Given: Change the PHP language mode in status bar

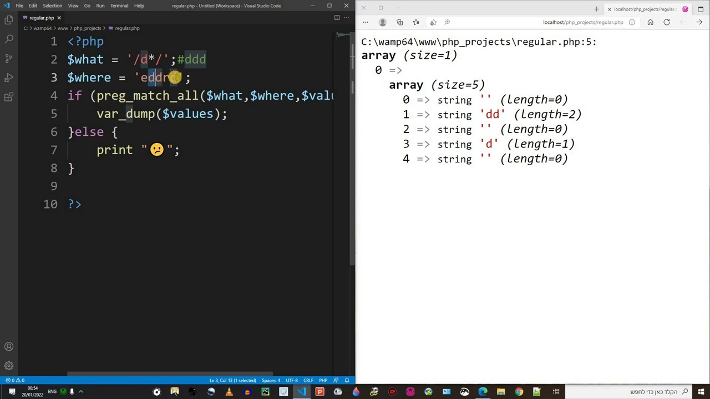Looking at the screenshot, I should 323,380.
